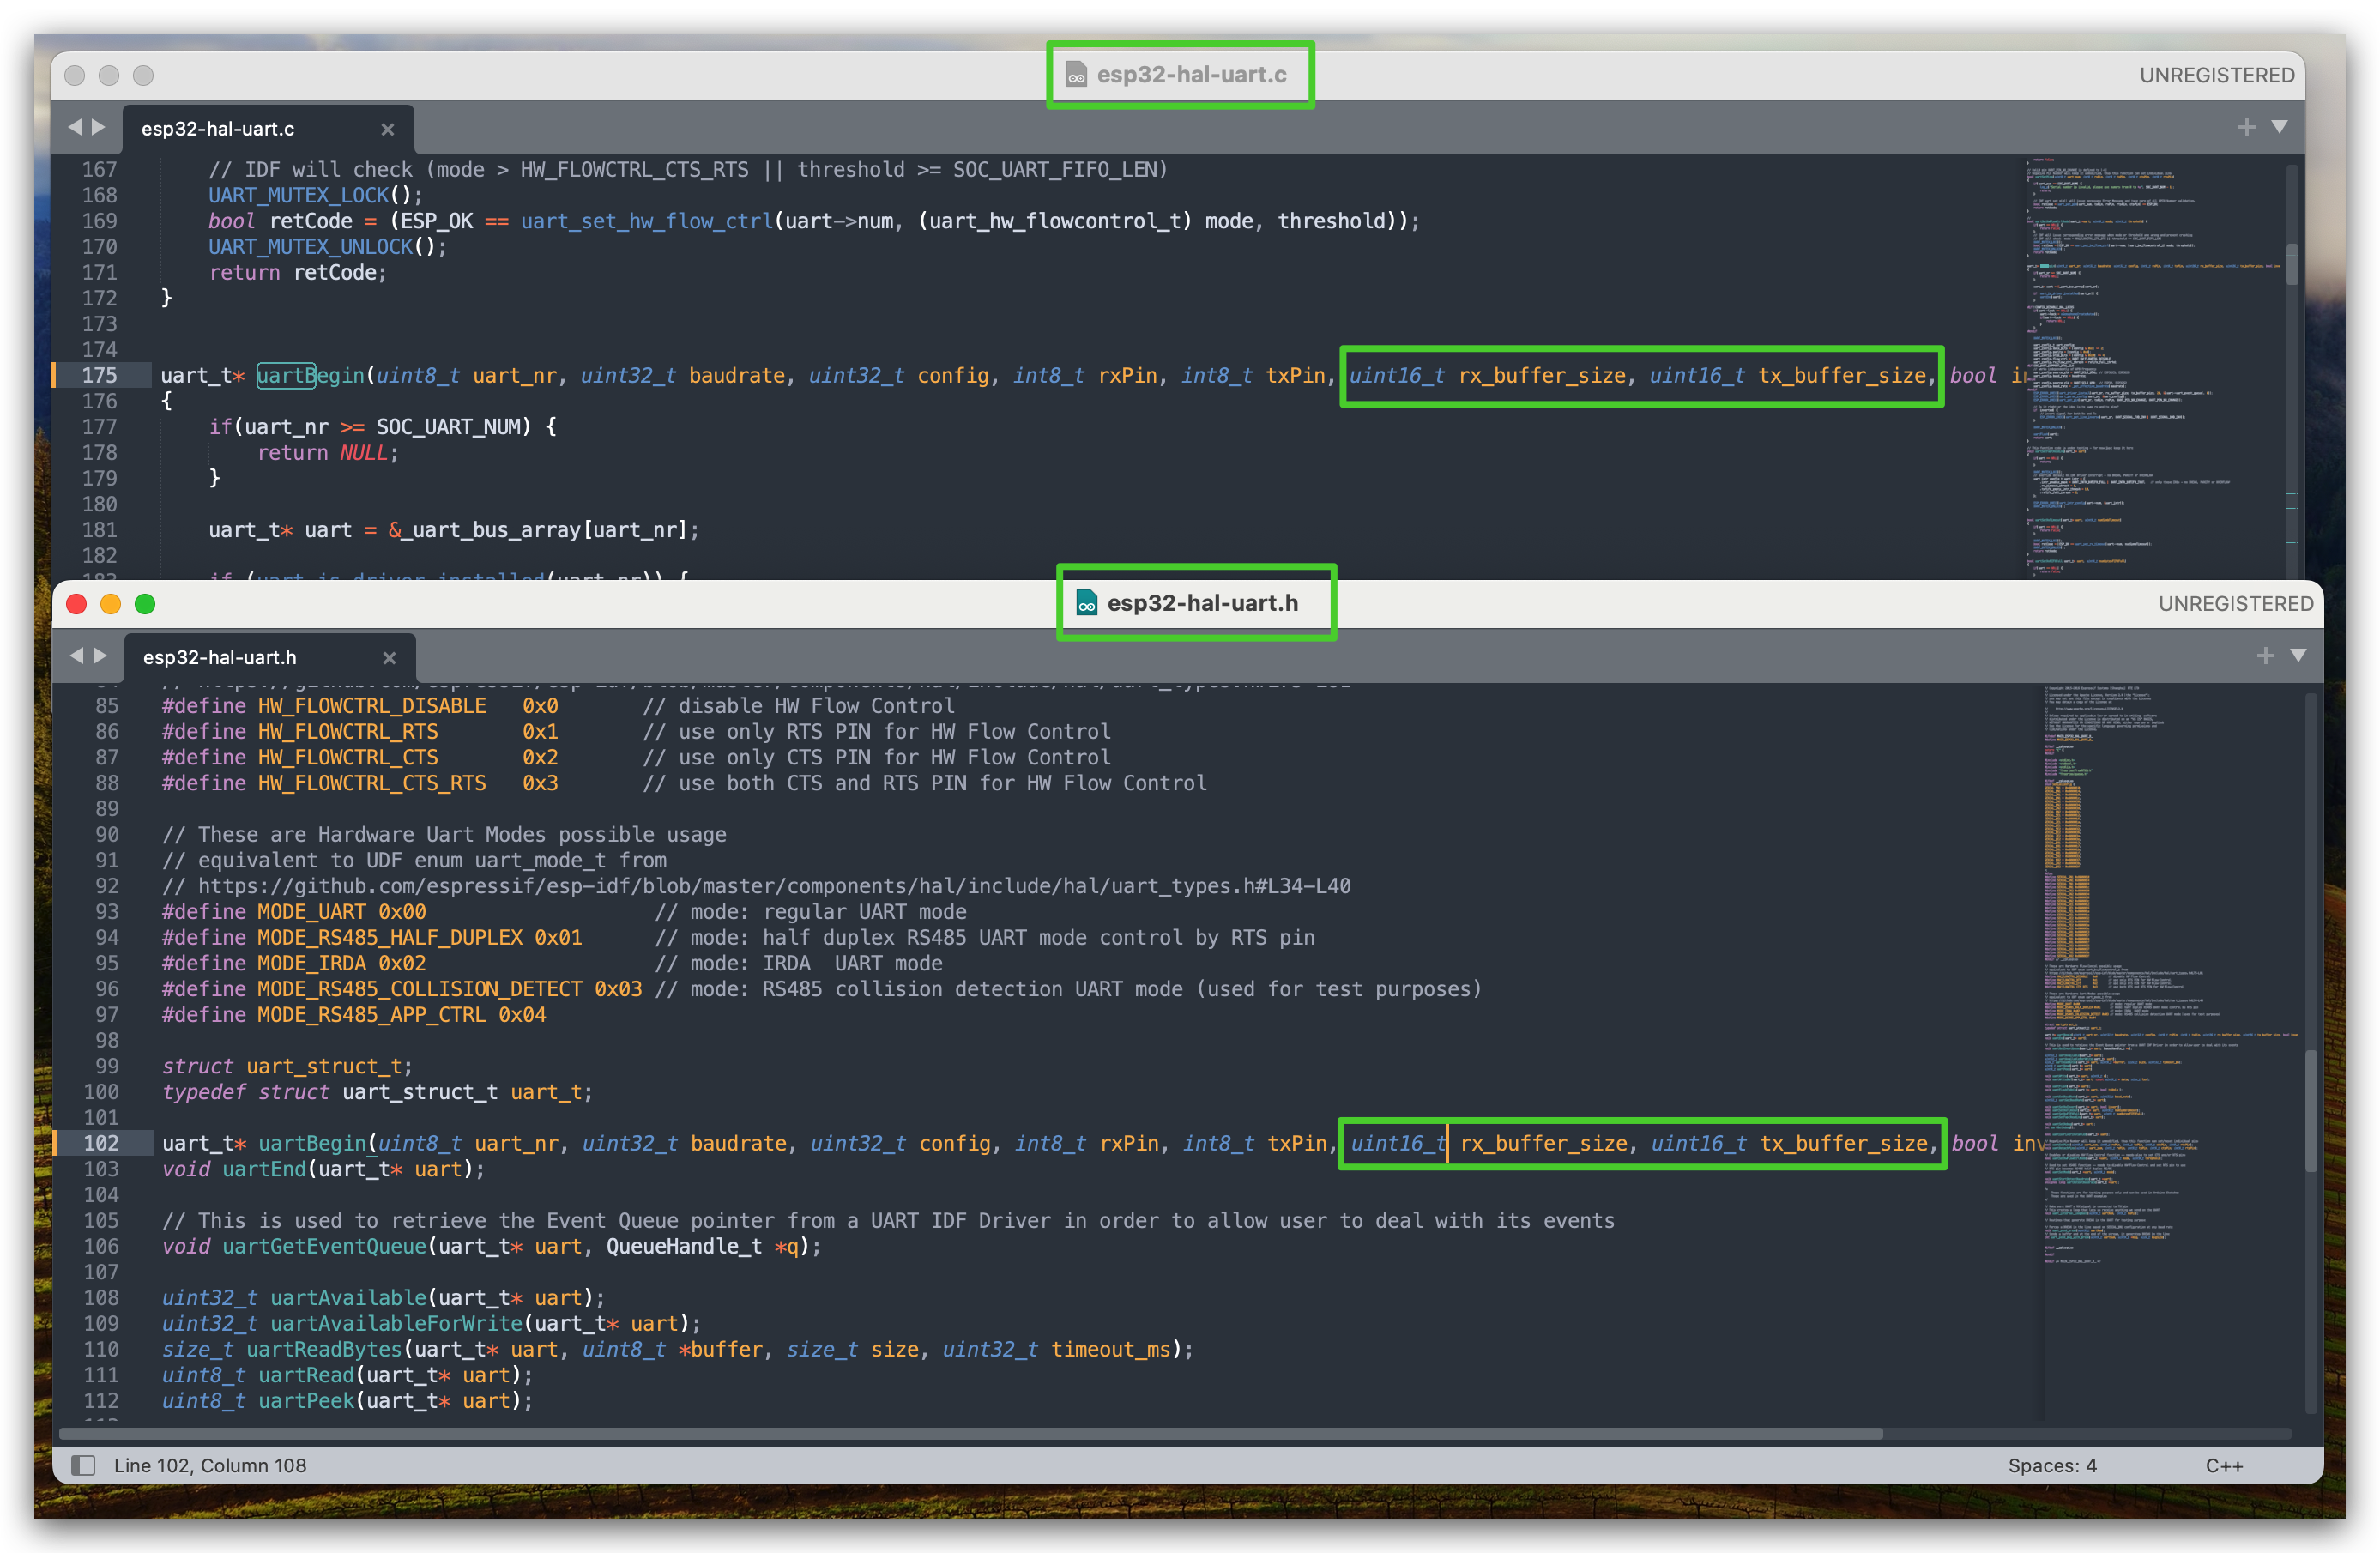Open tab list dropdown in .c window
The image size is (2380, 1553).
pos(2280,127)
